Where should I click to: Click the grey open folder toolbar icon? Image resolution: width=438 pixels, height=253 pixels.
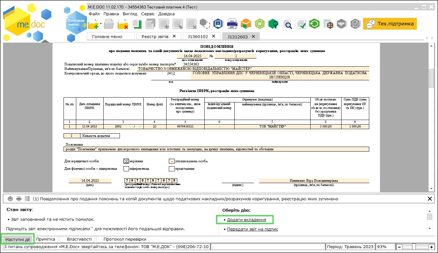109,24
